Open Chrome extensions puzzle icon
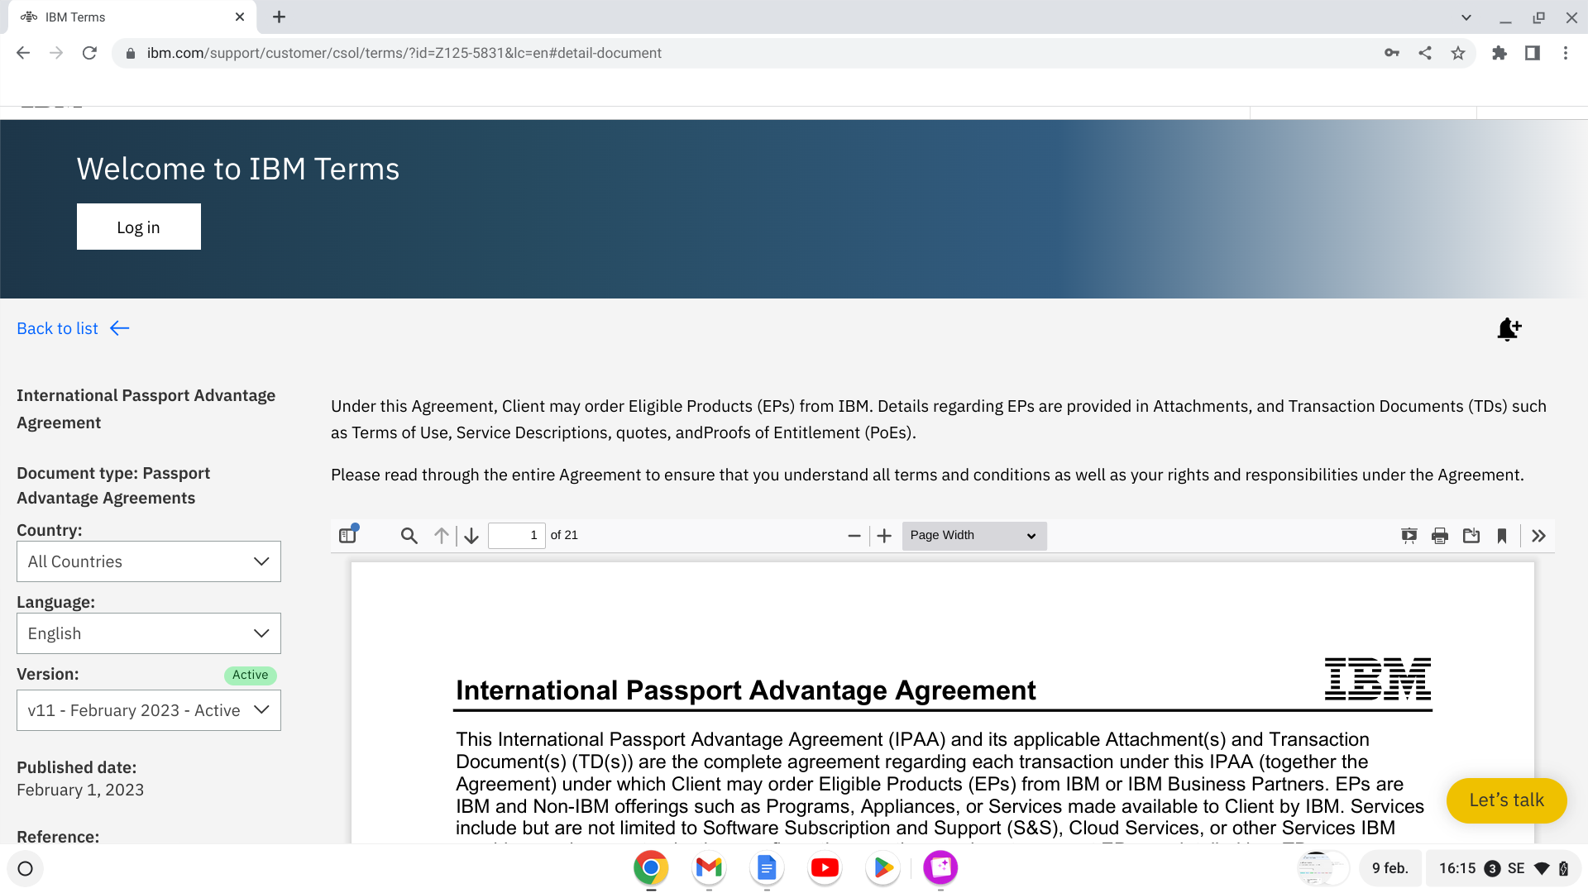Screen dimensions: 1588x893 pos(1500,53)
